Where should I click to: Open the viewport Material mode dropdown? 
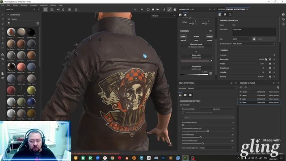click(x=163, y=16)
